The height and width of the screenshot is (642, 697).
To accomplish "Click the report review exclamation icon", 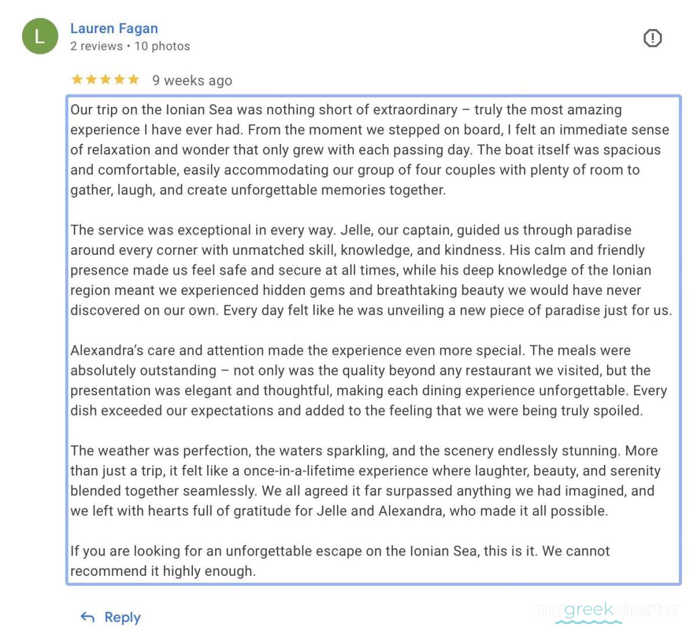I will pyautogui.click(x=652, y=38).
